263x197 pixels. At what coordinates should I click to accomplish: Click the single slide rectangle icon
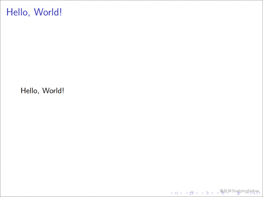click(x=176, y=193)
